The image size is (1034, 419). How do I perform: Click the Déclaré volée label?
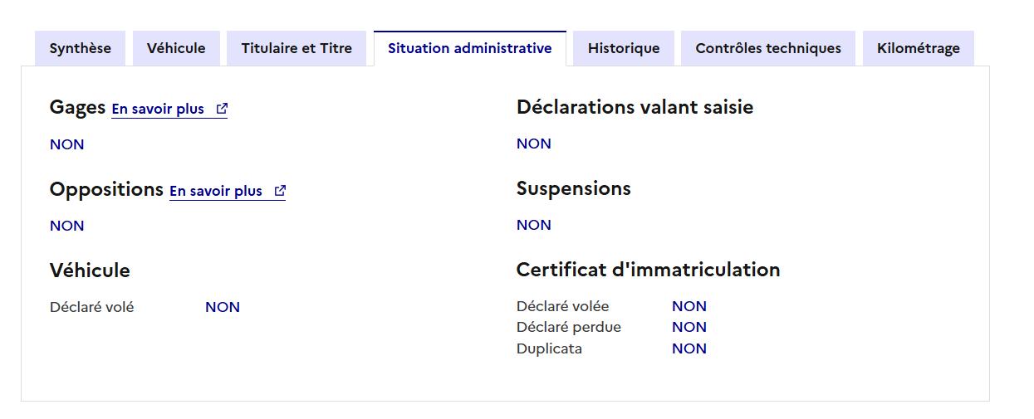(x=562, y=306)
